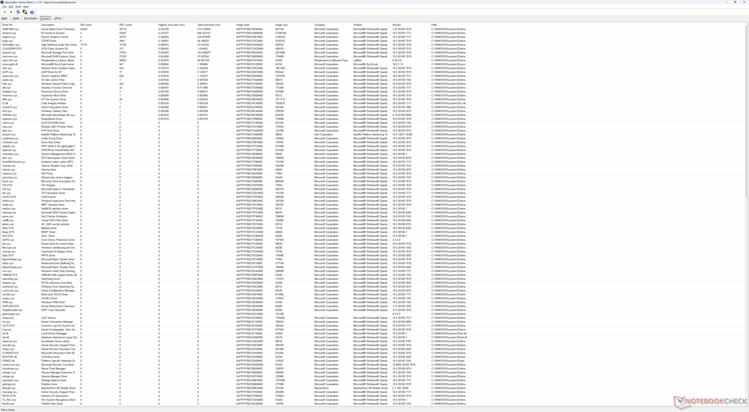Image resolution: width=749 pixels, height=412 pixels.
Task: Click the gray stop monitor button
Action: pyautogui.click(x=11, y=12)
